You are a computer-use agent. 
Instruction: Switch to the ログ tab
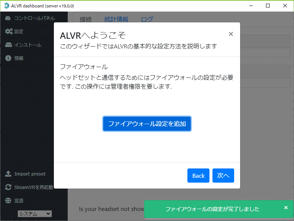coord(147,19)
